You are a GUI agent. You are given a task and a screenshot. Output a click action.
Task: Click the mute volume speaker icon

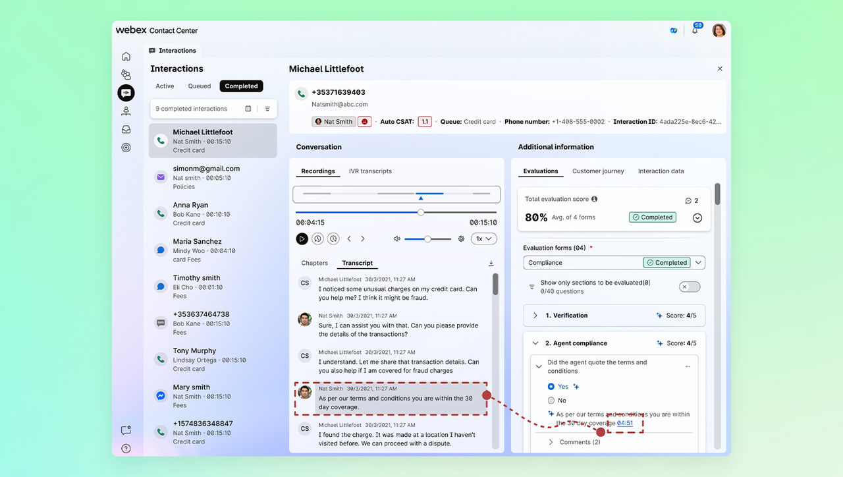(396, 239)
